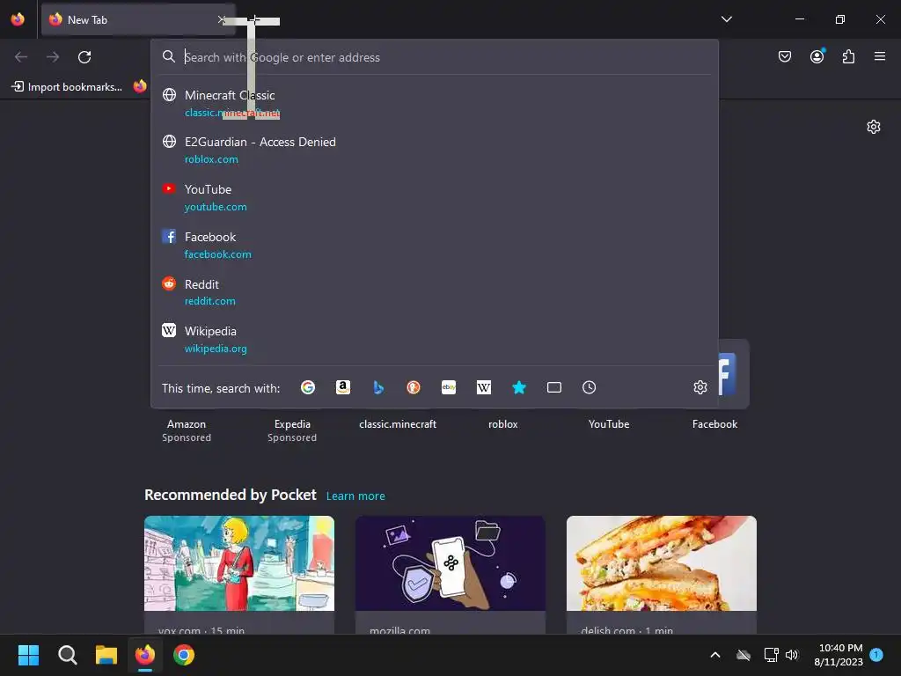The width and height of the screenshot is (901, 676).
Task: Close the New Tab tab
Action: point(221,19)
